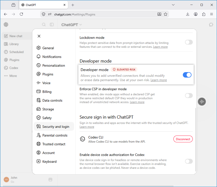The height and width of the screenshot is (187, 217).
Task: Click the settings dialog vertical scrollbar
Action: pyautogui.click(x=195, y=140)
